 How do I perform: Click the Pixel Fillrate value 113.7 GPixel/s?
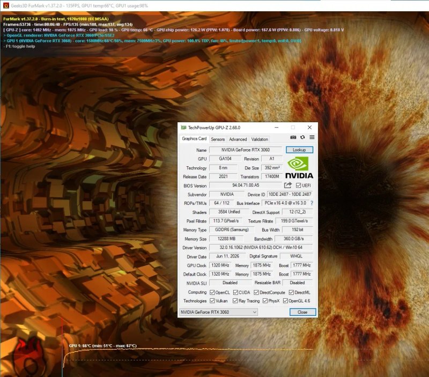226,221
